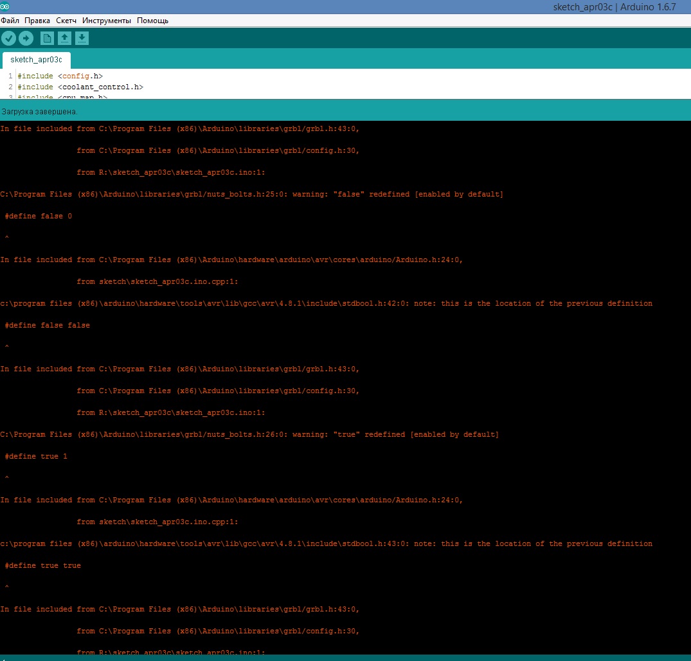The image size is (691, 661).
Task: Open the Файл menu
Action: [10, 21]
